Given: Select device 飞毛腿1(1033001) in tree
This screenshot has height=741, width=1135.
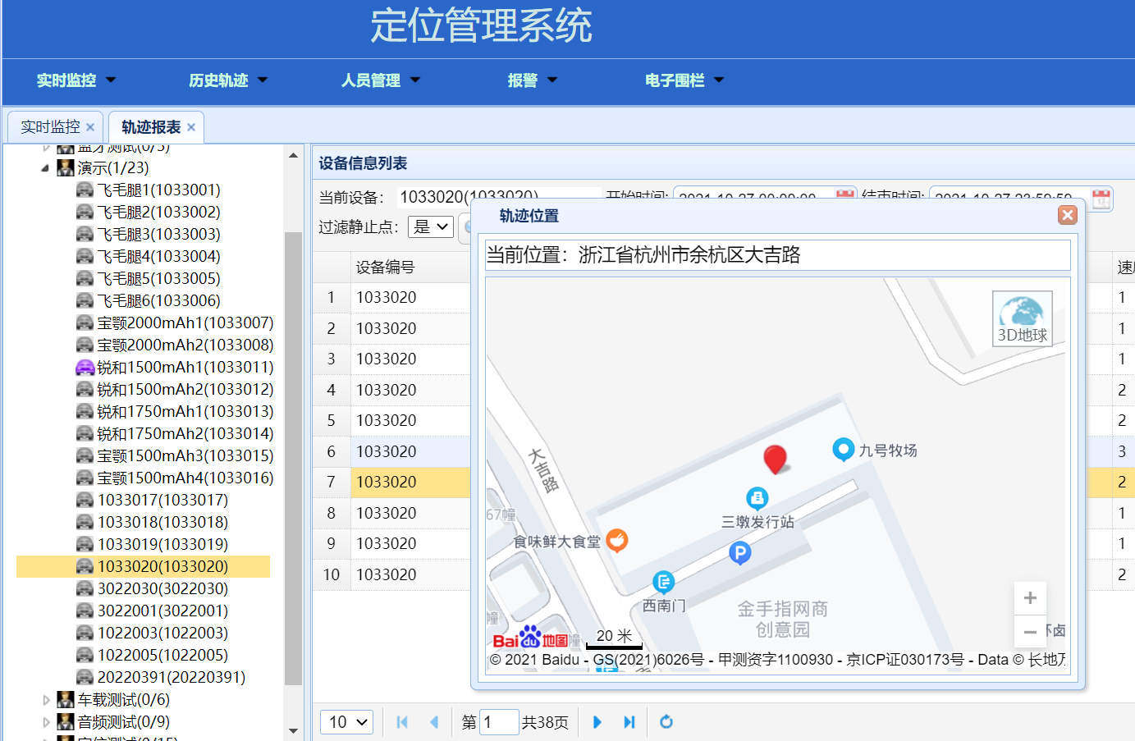Looking at the screenshot, I should (x=158, y=190).
